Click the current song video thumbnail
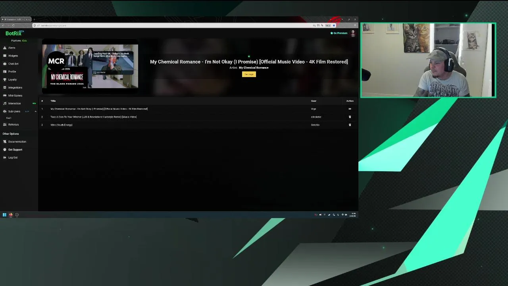508x286 pixels. (x=90, y=66)
